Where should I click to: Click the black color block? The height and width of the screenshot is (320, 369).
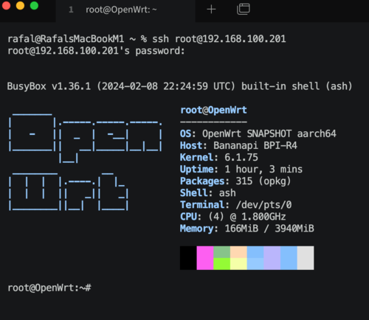188,258
